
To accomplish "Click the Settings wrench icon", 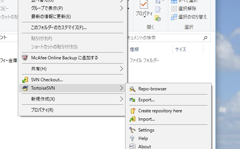I will click(x=132, y=130).
